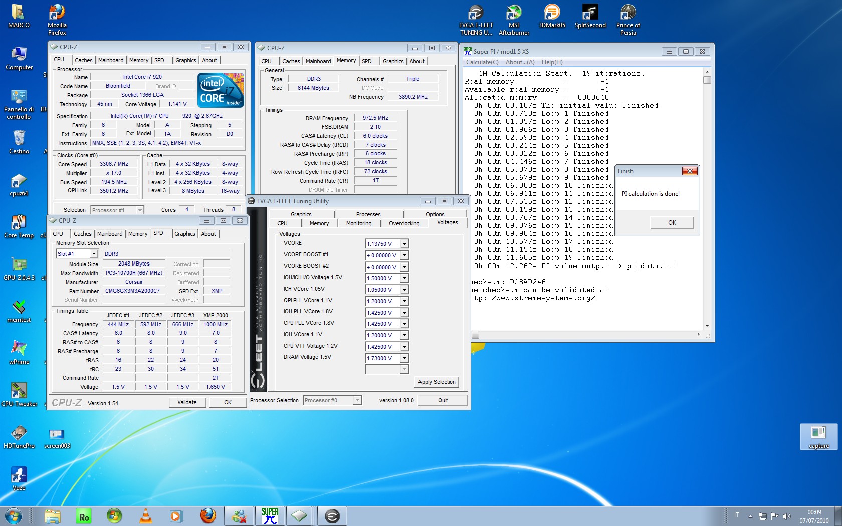The width and height of the screenshot is (842, 526).
Task: Open the VLC cone icon in taskbar
Action: pos(145,516)
